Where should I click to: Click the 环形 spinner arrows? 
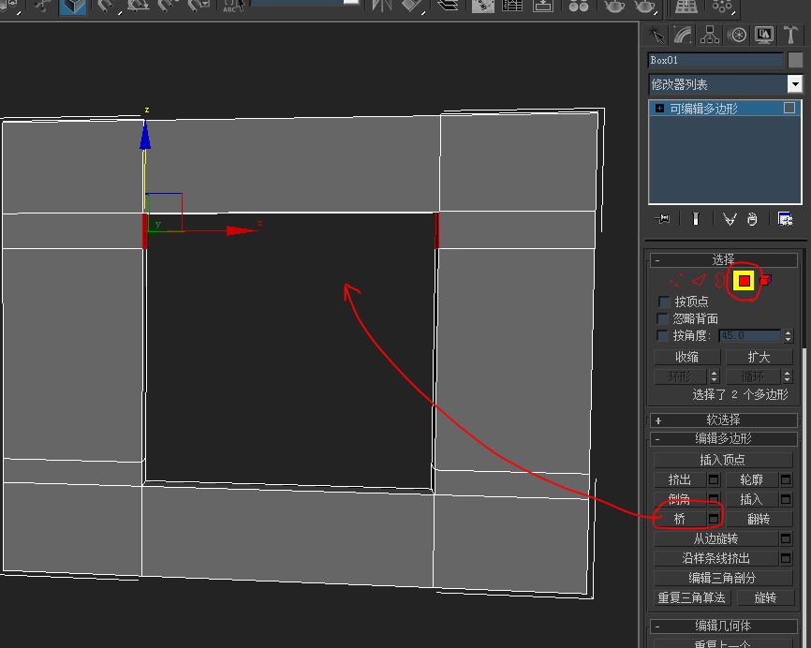click(x=715, y=376)
